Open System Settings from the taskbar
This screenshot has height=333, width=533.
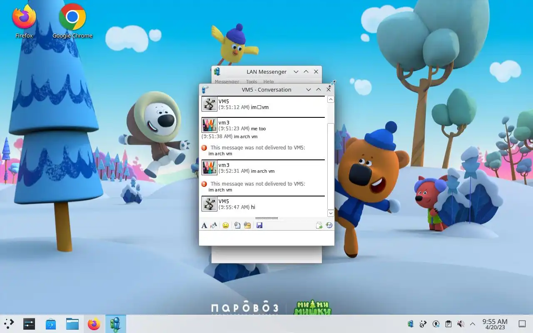click(x=29, y=323)
